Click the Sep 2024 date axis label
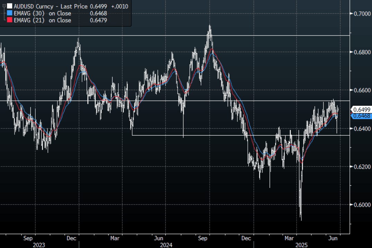The width and height of the screenshot is (372, 248). click(202, 238)
